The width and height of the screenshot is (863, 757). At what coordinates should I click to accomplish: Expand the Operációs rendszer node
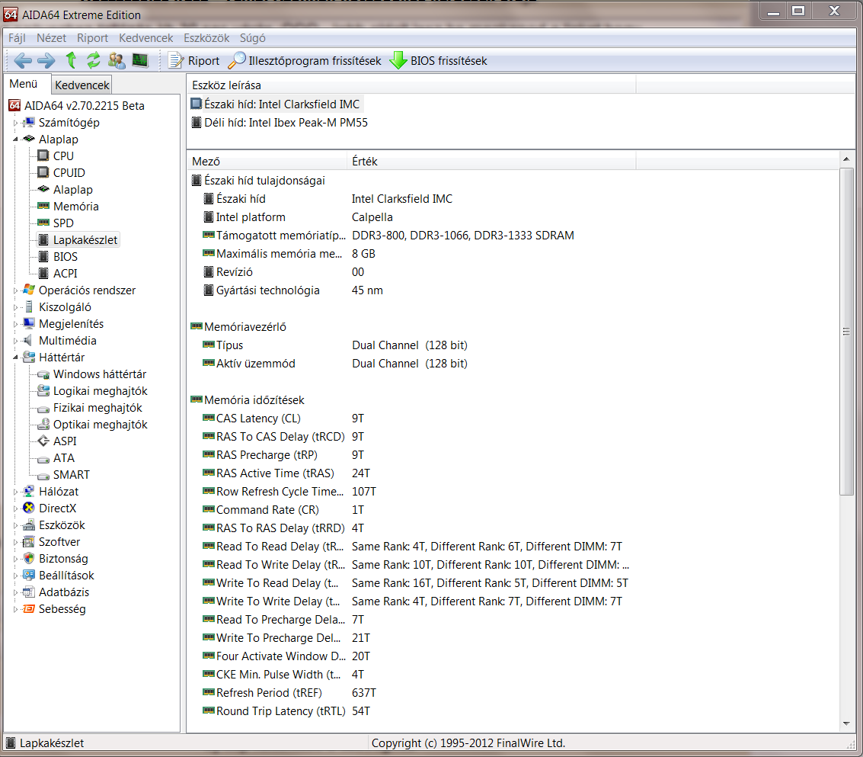(x=15, y=290)
